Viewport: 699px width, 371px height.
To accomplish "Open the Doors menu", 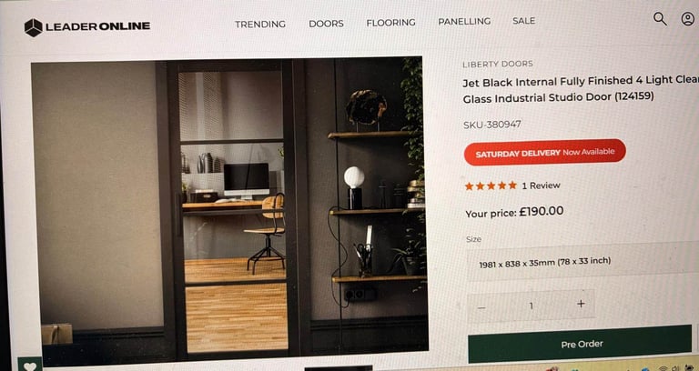I will 326,23.
